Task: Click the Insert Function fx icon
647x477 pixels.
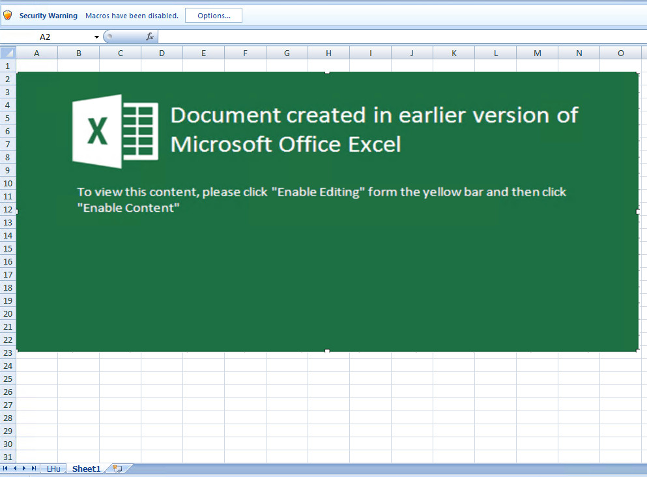Action: (x=150, y=36)
